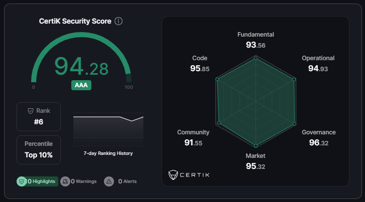
Task: Open the 0 Alerts item
Action: tap(120, 181)
